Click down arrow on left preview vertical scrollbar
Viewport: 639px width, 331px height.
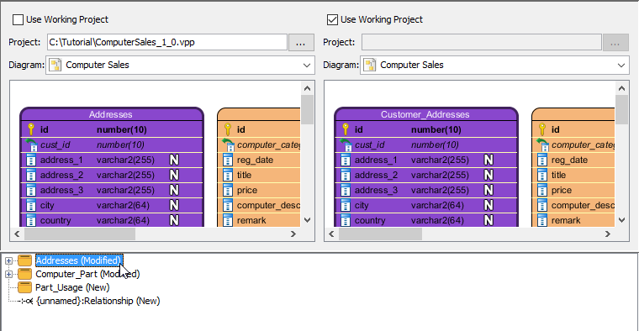[x=307, y=220]
